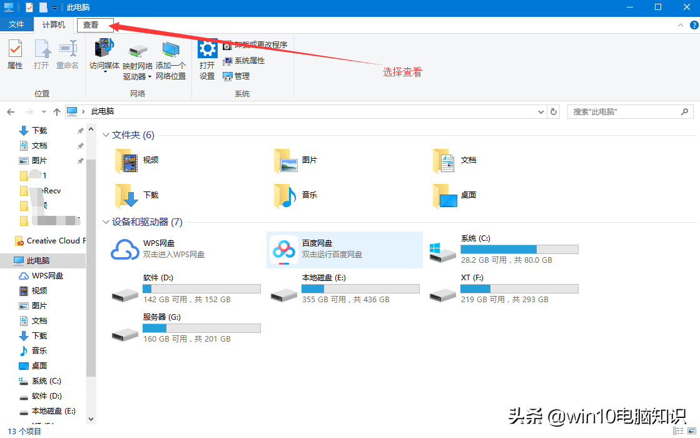This screenshot has width=700, height=438.
Task: Select 系统 (C:) drive in main pane
Action: tap(504, 250)
